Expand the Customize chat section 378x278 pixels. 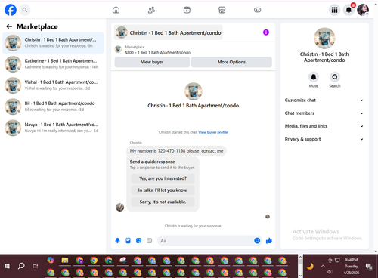tap(324, 100)
